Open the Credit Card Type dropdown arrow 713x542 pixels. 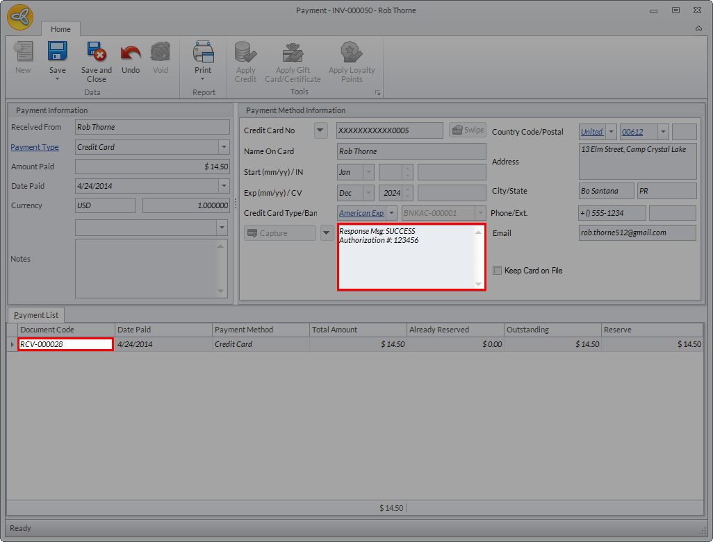pyautogui.click(x=391, y=213)
